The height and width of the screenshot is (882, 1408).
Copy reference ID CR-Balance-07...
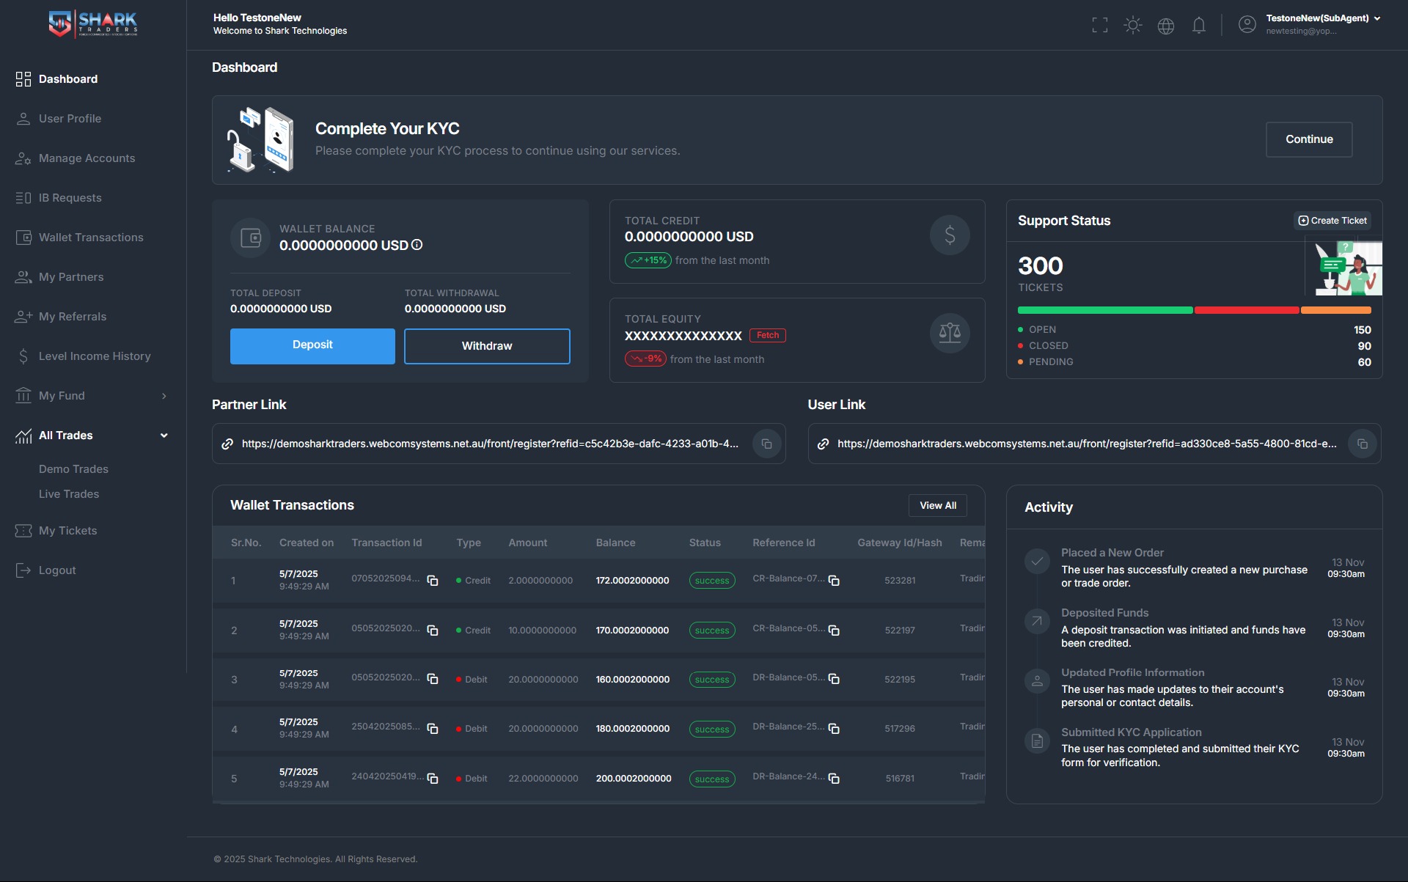click(x=834, y=581)
